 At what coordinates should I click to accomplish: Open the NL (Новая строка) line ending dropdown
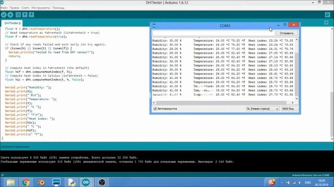pyautogui.click(x=263, y=109)
